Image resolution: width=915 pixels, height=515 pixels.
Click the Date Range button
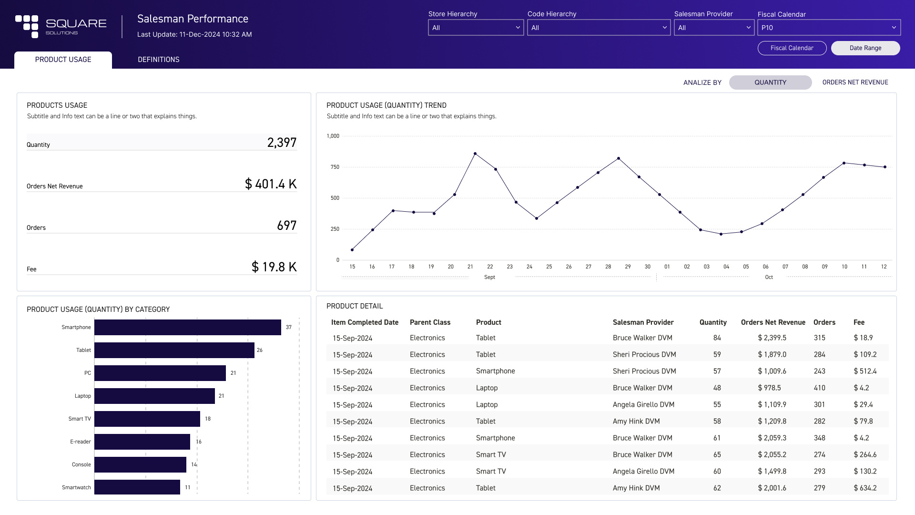tap(865, 48)
